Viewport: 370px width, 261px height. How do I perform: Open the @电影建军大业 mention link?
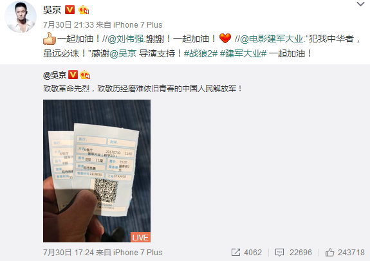point(272,39)
